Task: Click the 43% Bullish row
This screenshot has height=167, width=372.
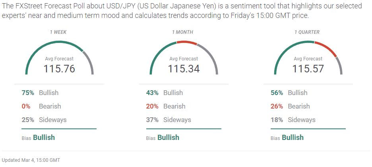Action: (x=165, y=93)
